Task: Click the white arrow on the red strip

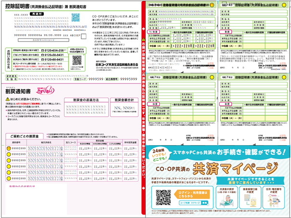Action: 143,28
